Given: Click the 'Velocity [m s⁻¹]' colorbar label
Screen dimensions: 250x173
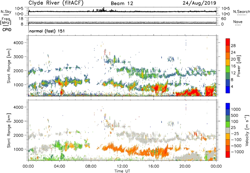Looking at the screenshot, I should click(247, 130).
